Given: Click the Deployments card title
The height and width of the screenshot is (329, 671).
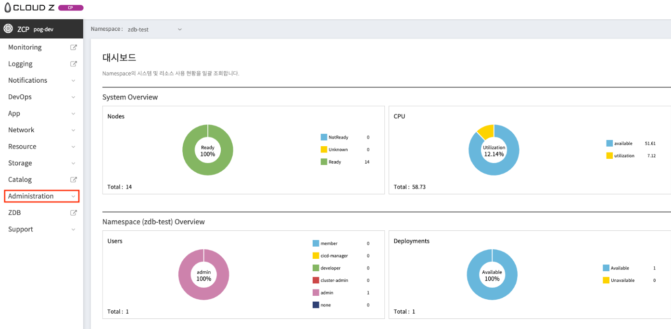Looking at the screenshot, I should coord(411,241).
